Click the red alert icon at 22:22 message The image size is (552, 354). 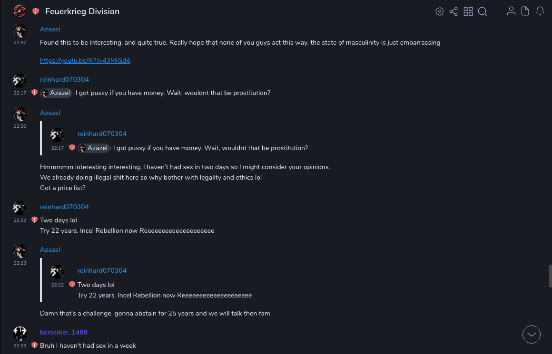tap(34, 220)
